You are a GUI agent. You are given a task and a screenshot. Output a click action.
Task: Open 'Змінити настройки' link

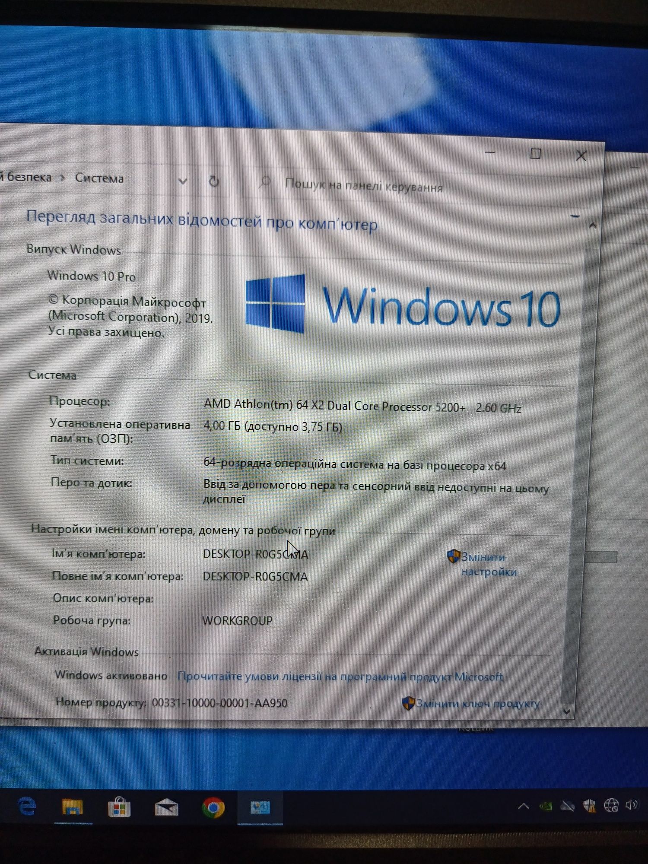489,564
